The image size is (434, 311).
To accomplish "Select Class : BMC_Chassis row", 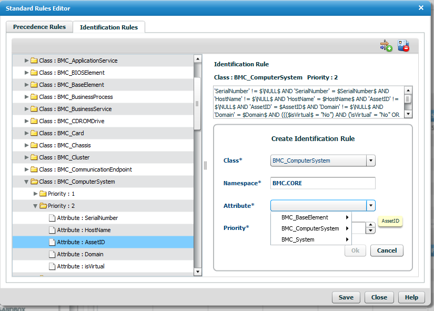I will (x=103, y=145).
